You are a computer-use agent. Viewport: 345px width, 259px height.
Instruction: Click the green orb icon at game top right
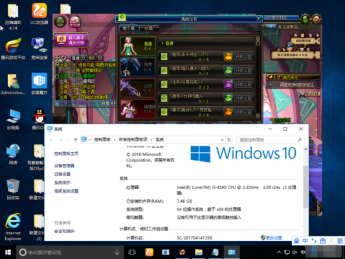(x=305, y=19)
